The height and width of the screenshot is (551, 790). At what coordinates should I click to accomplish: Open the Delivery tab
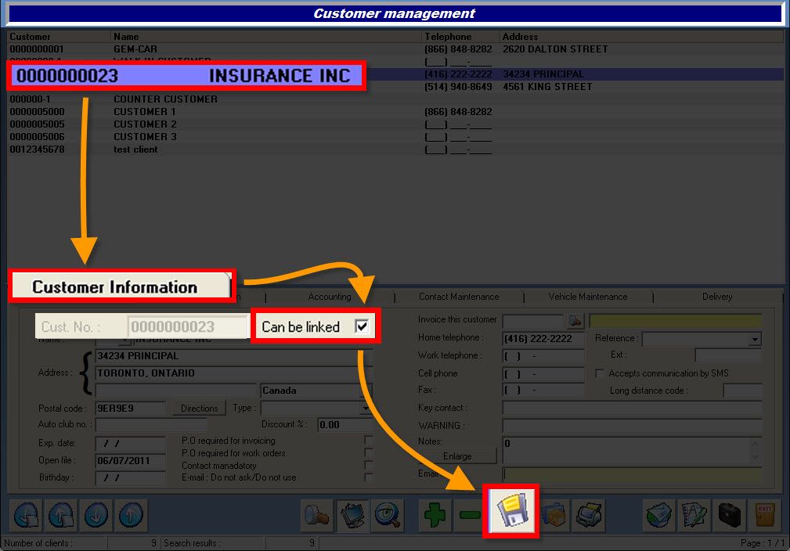(717, 297)
